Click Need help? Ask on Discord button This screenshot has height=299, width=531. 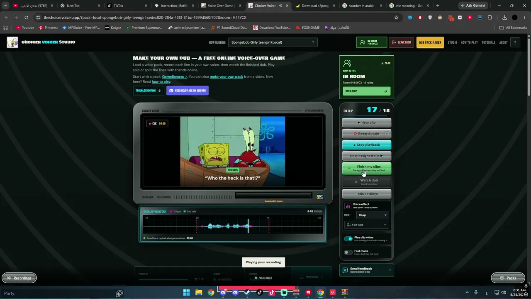pos(188,91)
